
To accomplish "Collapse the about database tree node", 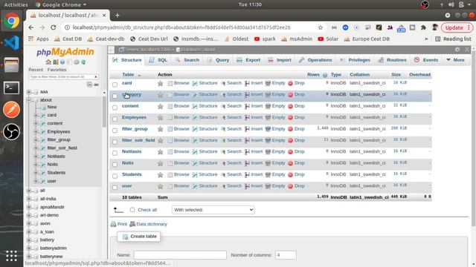I will point(29,100).
